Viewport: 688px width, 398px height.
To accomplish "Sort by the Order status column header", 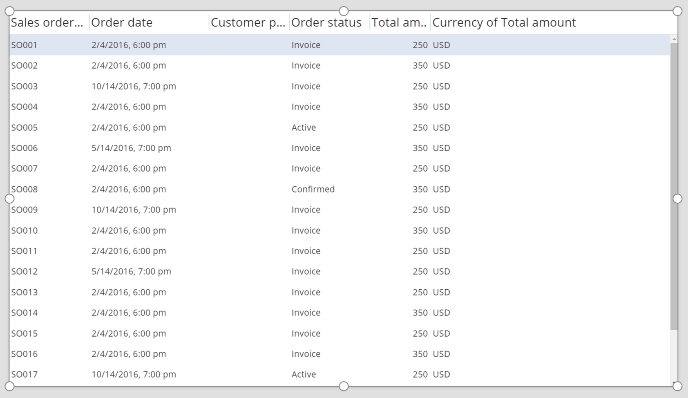I will click(x=326, y=22).
